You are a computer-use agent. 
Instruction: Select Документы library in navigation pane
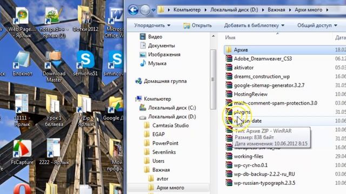[x=157, y=45]
